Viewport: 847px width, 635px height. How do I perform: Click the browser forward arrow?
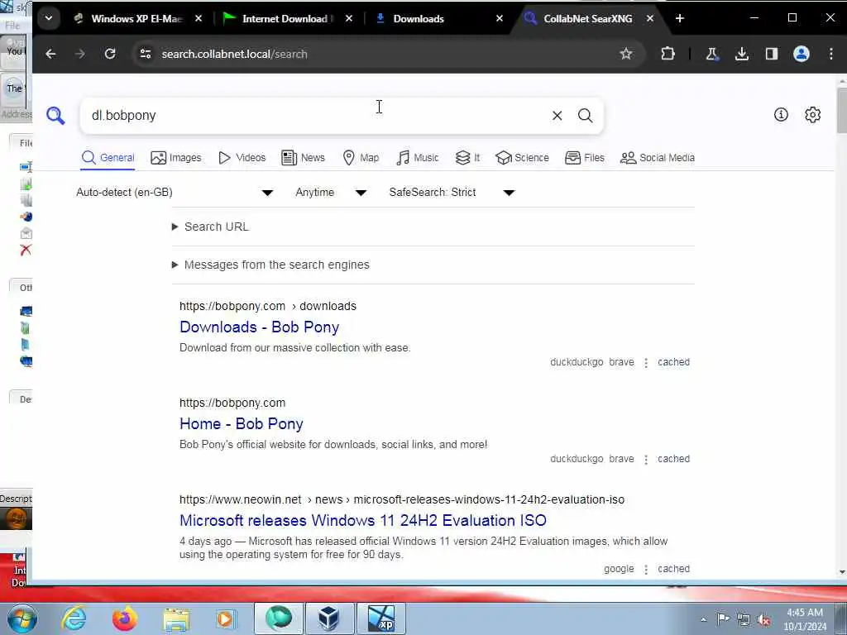point(80,54)
